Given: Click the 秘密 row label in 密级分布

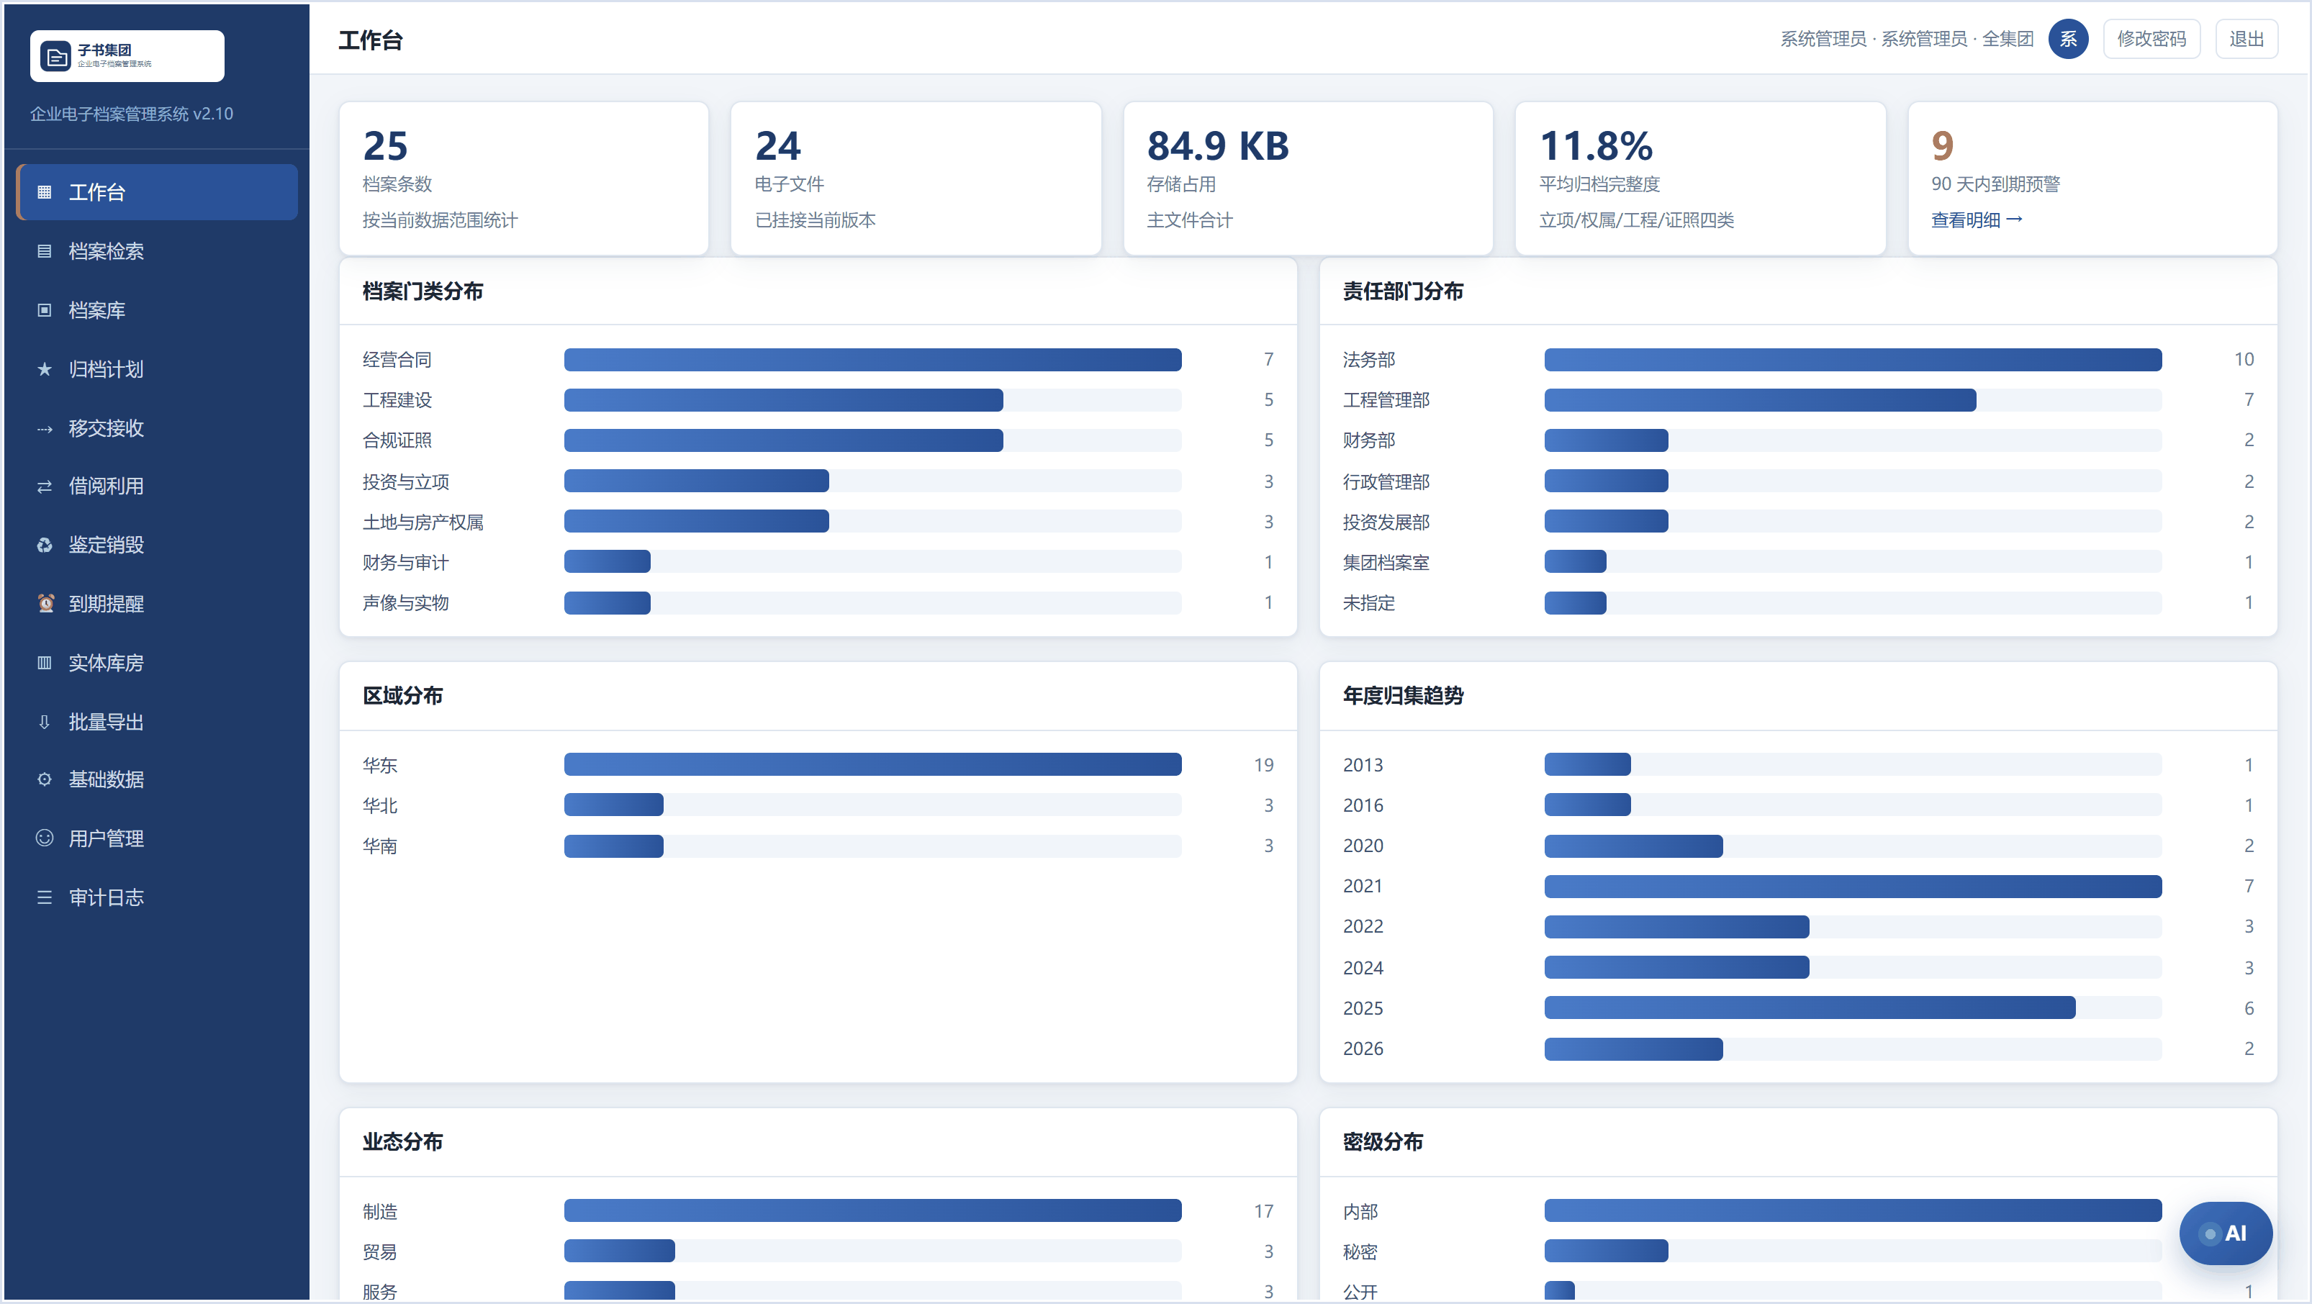Looking at the screenshot, I should (1360, 1252).
